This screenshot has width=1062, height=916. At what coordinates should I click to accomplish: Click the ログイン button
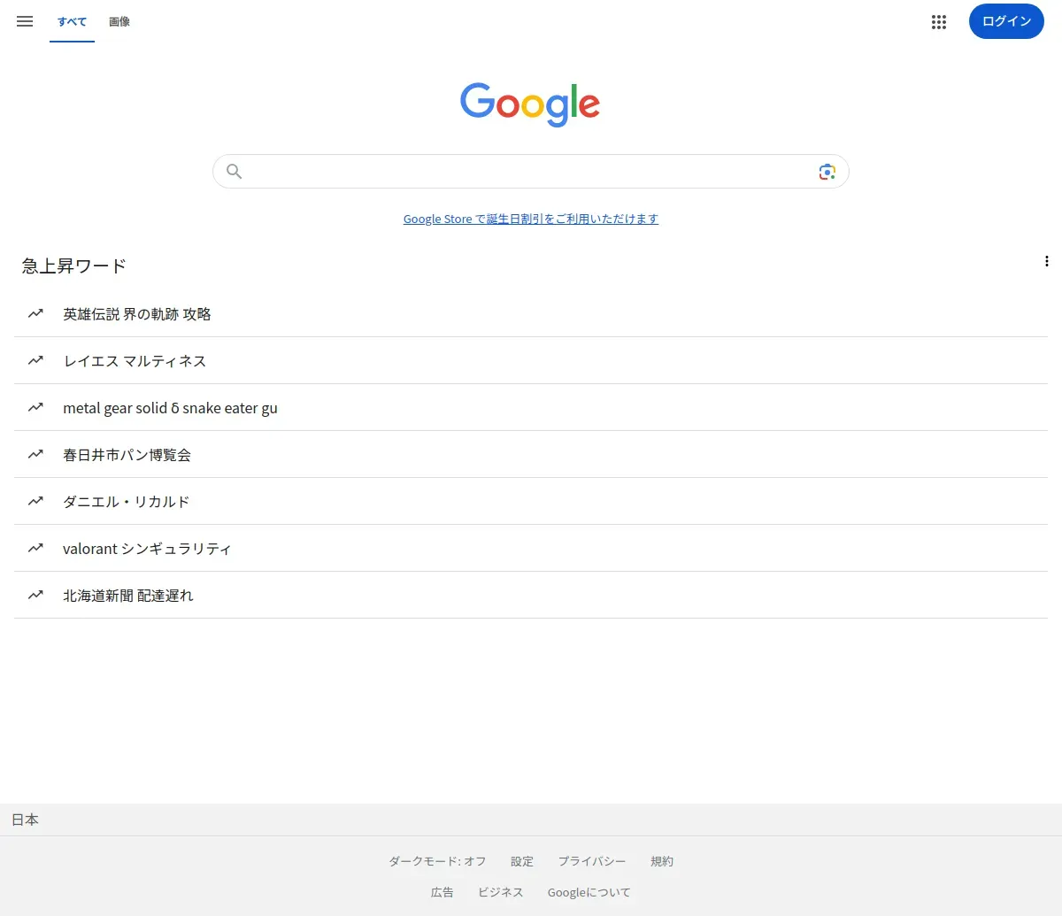pos(1006,21)
